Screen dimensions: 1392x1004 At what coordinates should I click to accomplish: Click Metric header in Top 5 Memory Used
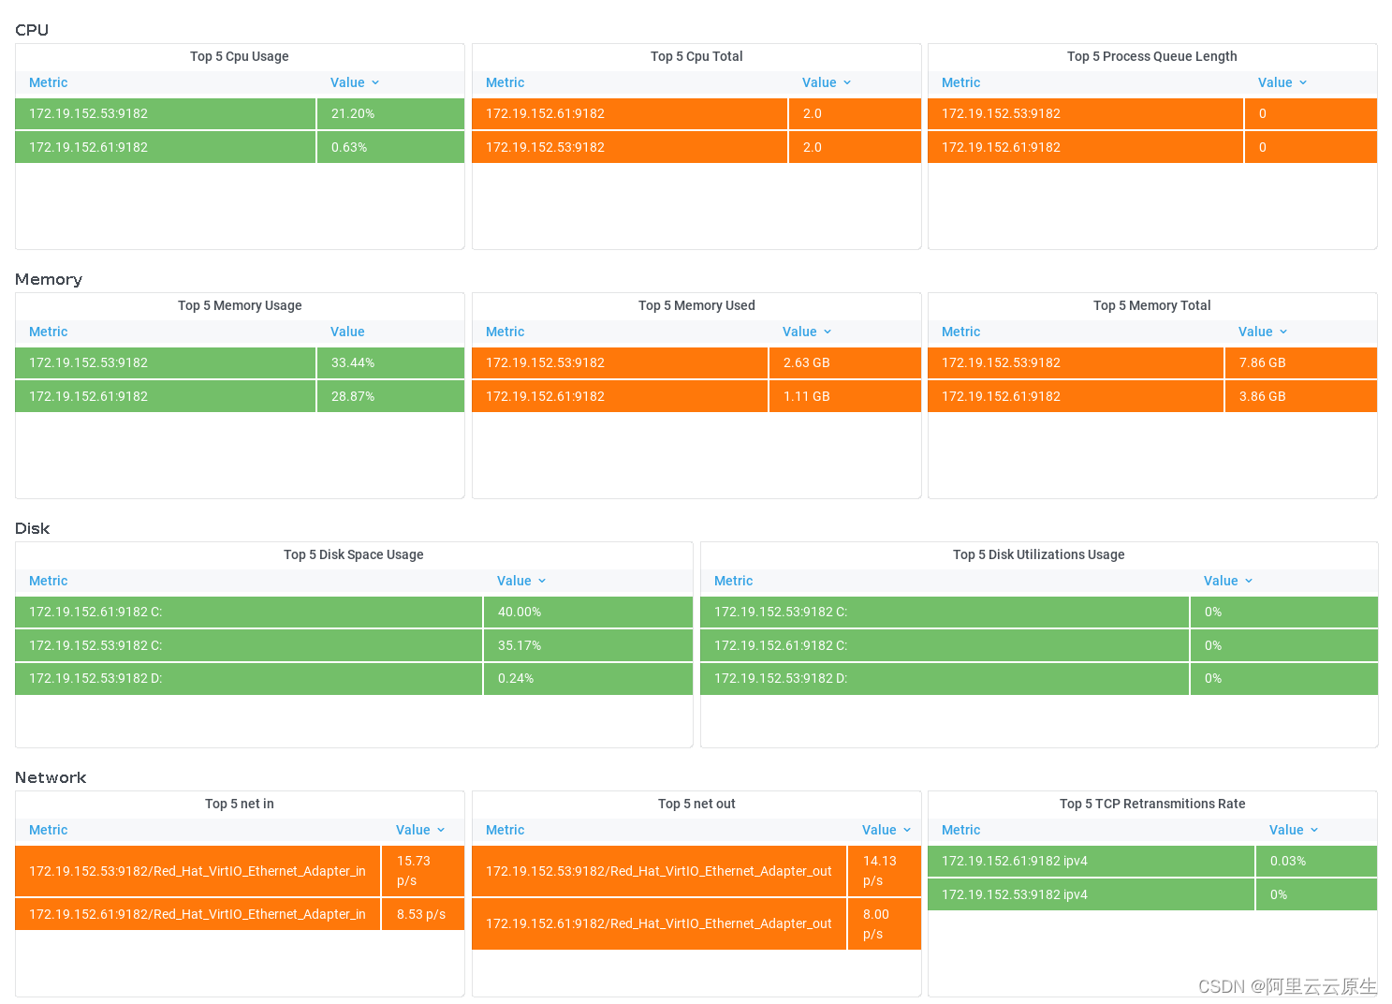(506, 332)
